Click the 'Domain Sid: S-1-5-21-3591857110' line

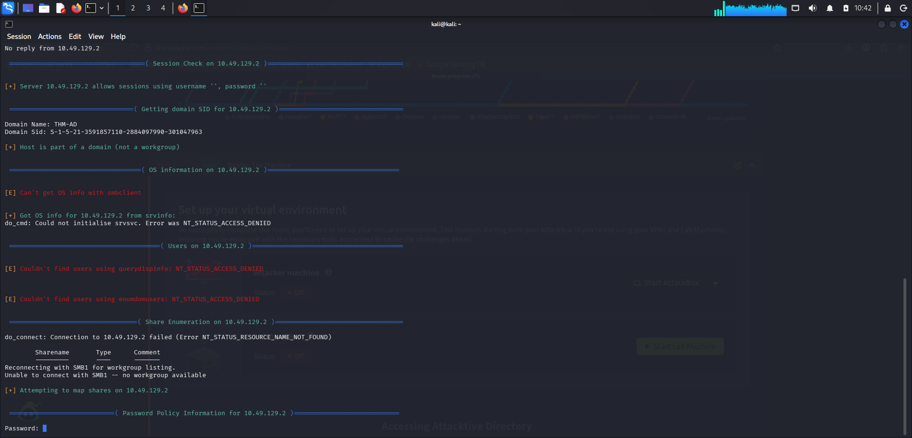pos(104,132)
